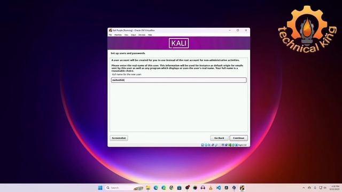This screenshot has height=192, width=342.
Task: Open the headphones app on the taskbar
Action: point(203,188)
